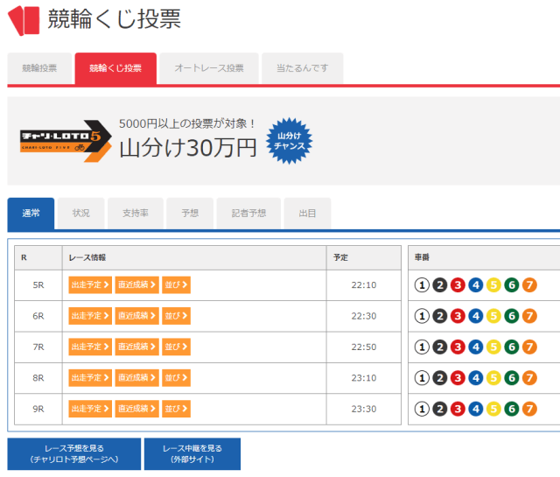
Task: Open the 支持率 sub-tab
Action: tap(136, 214)
